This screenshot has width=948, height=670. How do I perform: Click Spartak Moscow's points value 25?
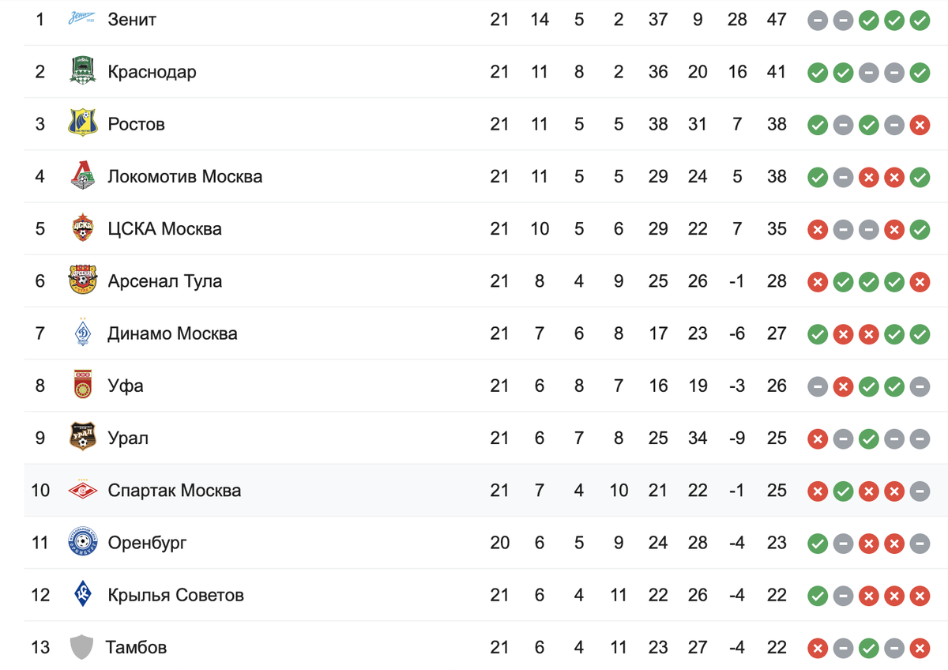pos(777,491)
